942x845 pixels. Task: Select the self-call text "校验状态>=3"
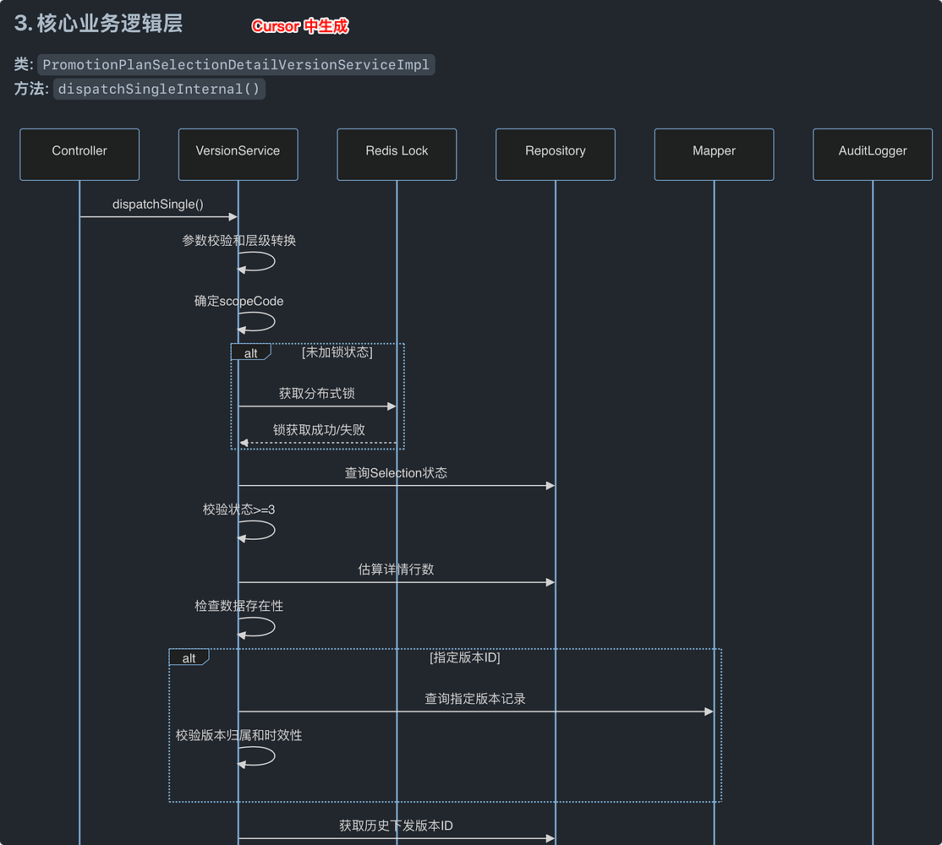click(239, 510)
